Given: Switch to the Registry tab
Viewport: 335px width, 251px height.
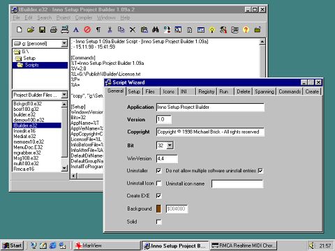Looking at the screenshot, I should click(x=207, y=91).
